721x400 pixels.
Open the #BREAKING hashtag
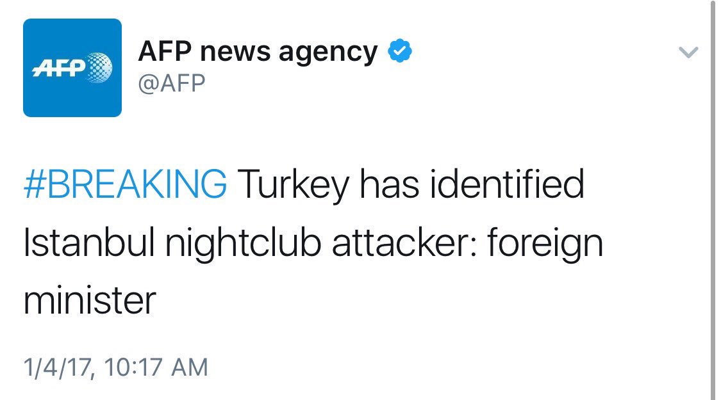(125, 186)
